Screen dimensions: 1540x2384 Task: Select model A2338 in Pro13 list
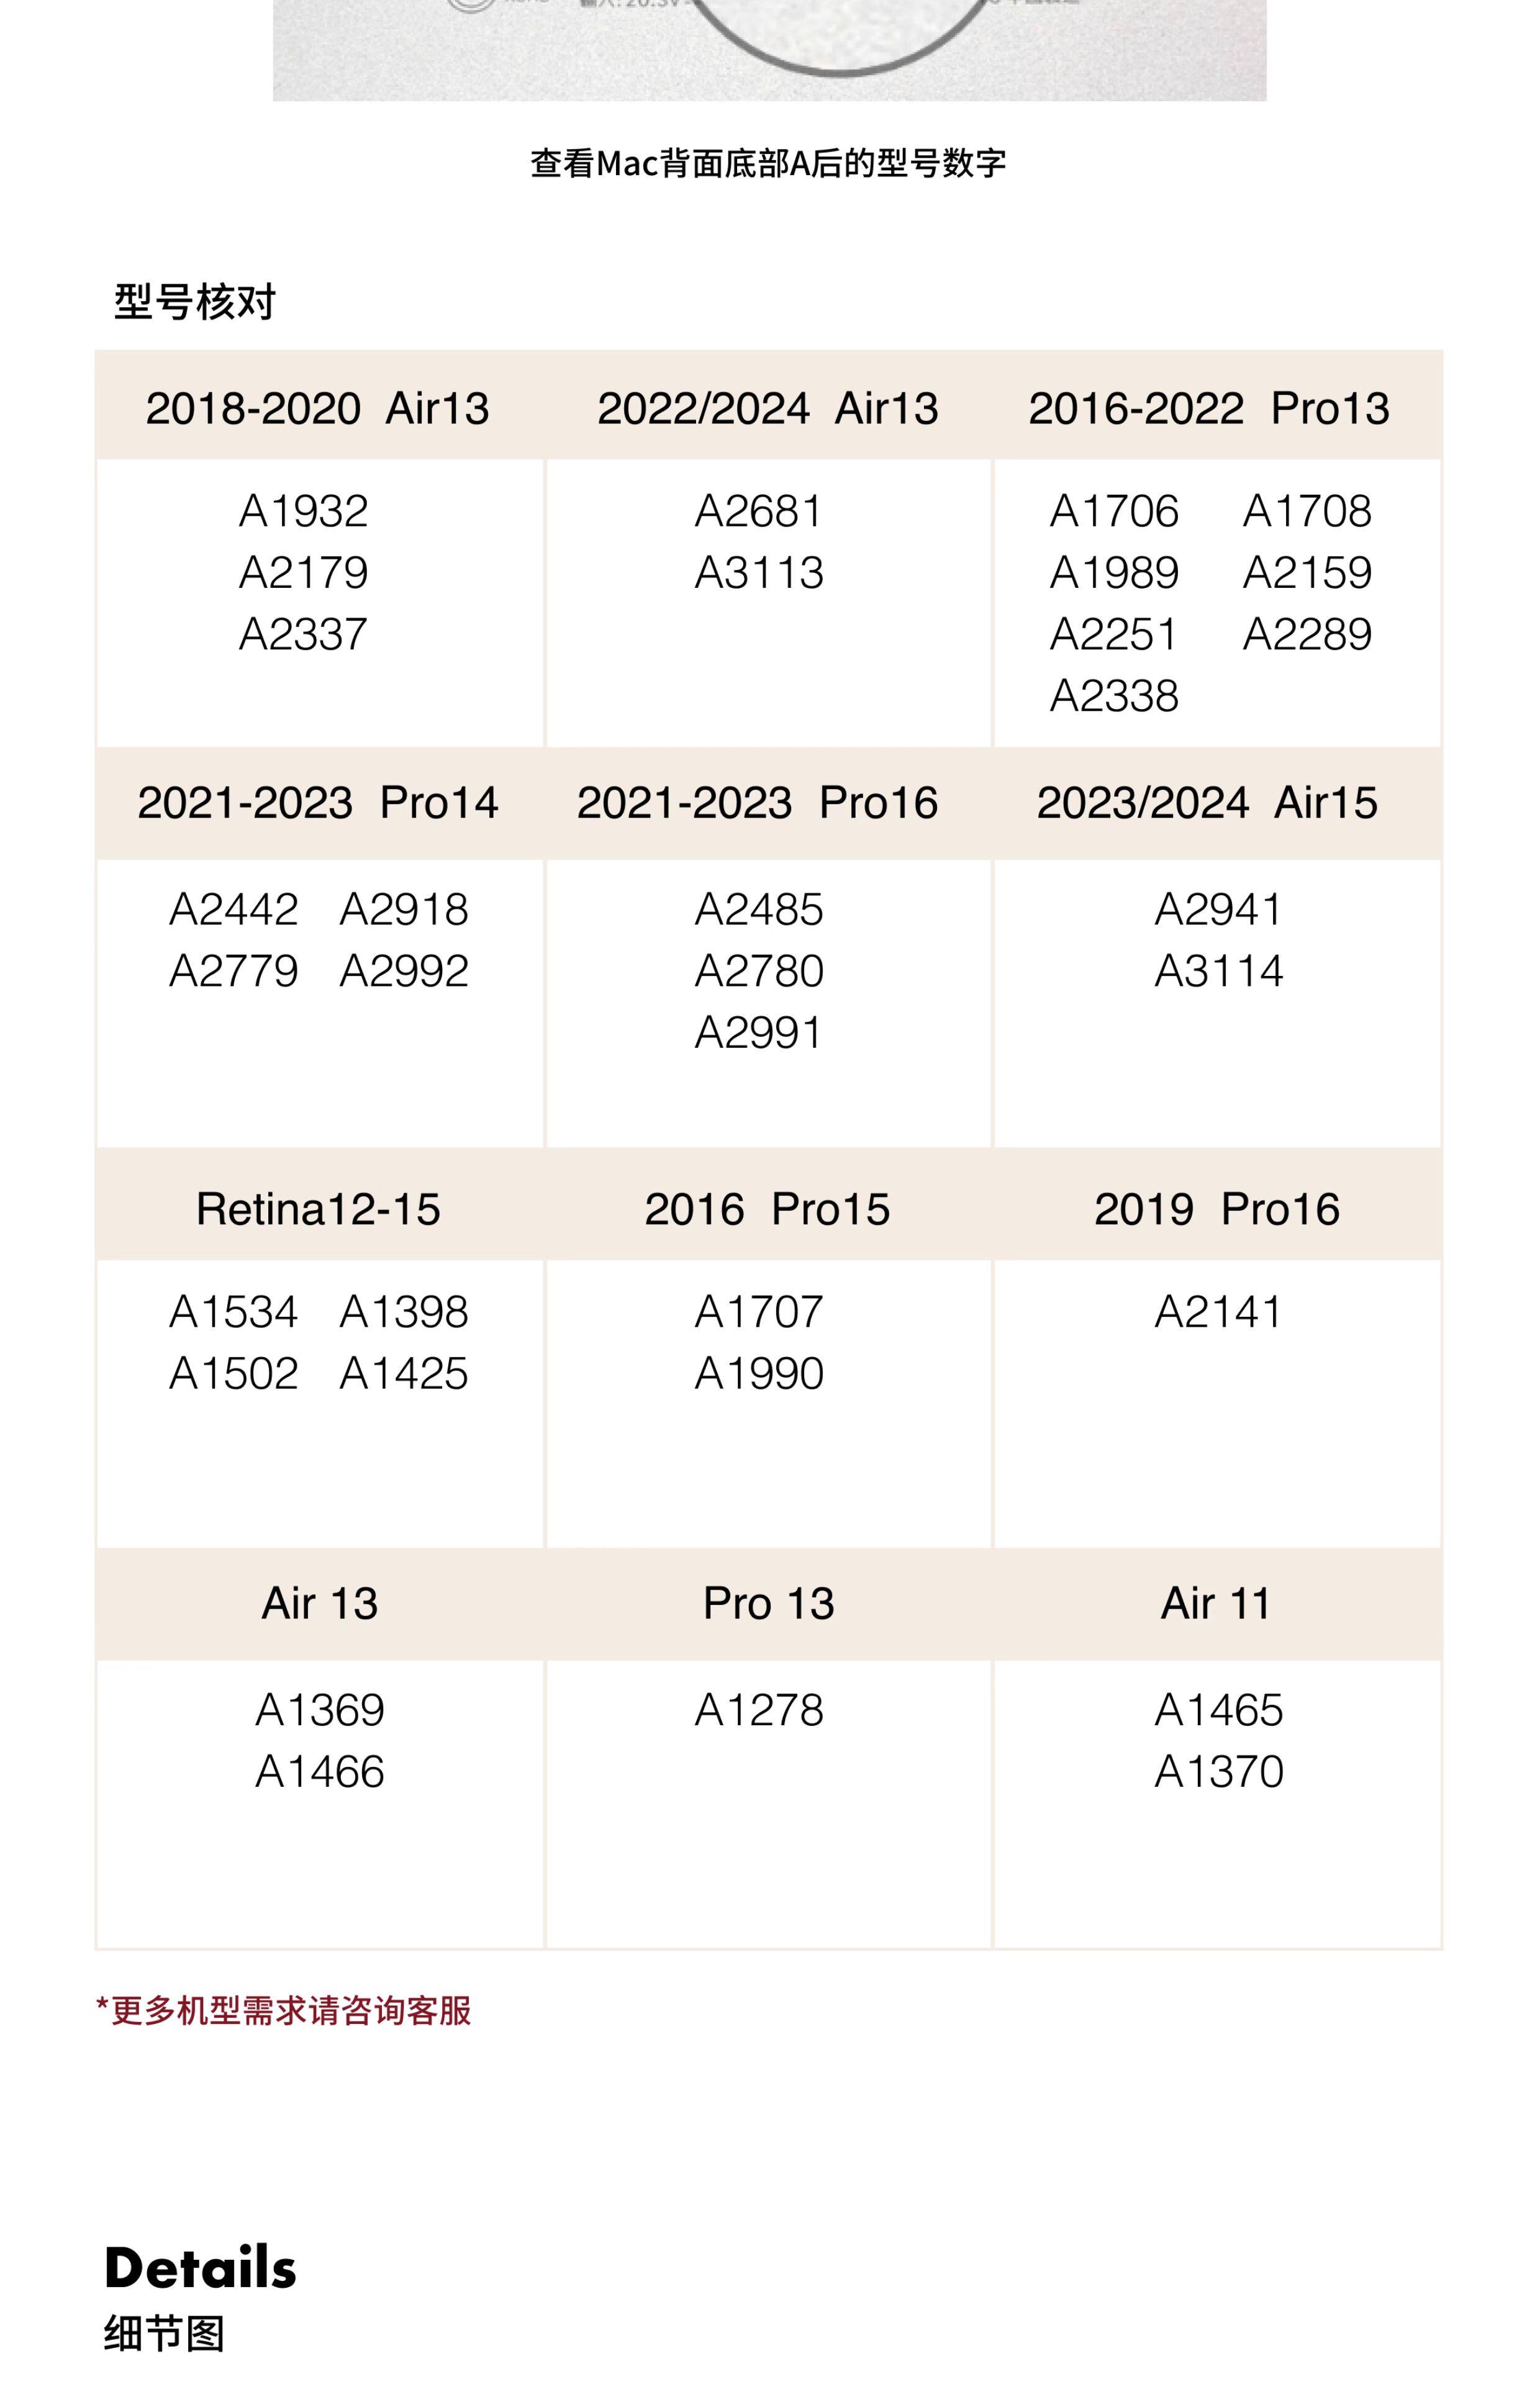[x=1114, y=696]
